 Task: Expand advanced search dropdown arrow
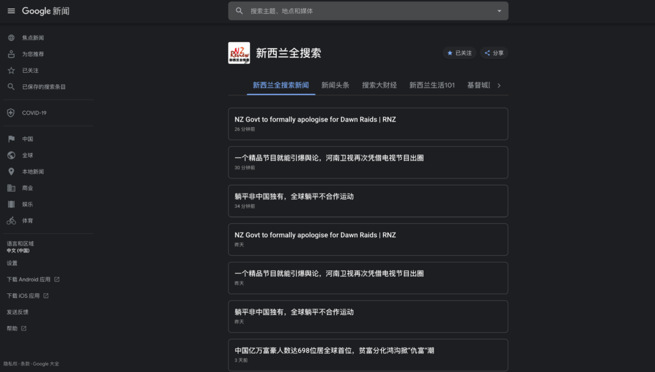tap(499, 11)
